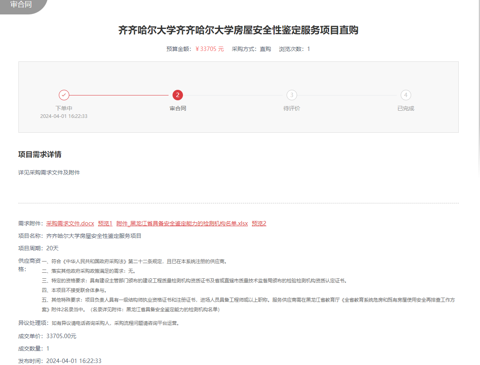Download 采购需求文件.docx attachment
The width and height of the screenshot is (480, 365).
[70, 223]
